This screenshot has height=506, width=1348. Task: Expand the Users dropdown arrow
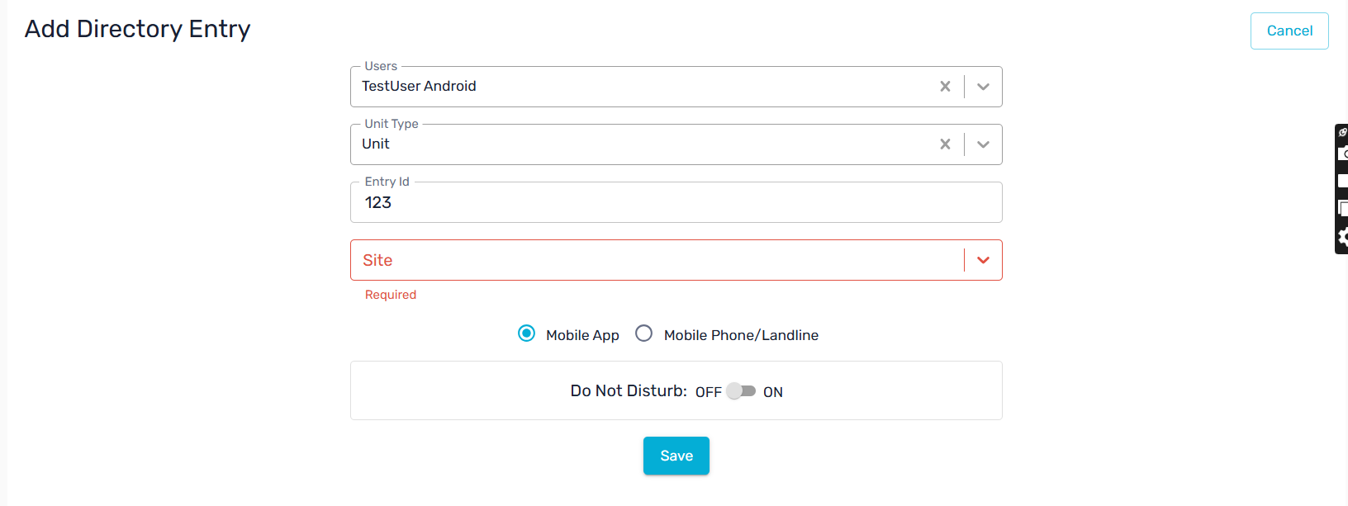[x=983, y=87]
